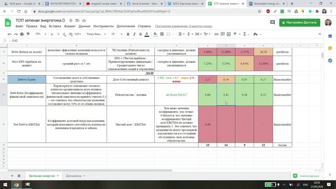This screenshot has height=189, width=336.
Task: Toggle italic formatting
Action: [134, 34]
